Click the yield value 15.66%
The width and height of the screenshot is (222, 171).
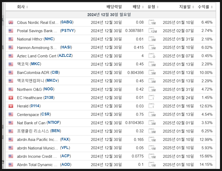tap(206, 156)
